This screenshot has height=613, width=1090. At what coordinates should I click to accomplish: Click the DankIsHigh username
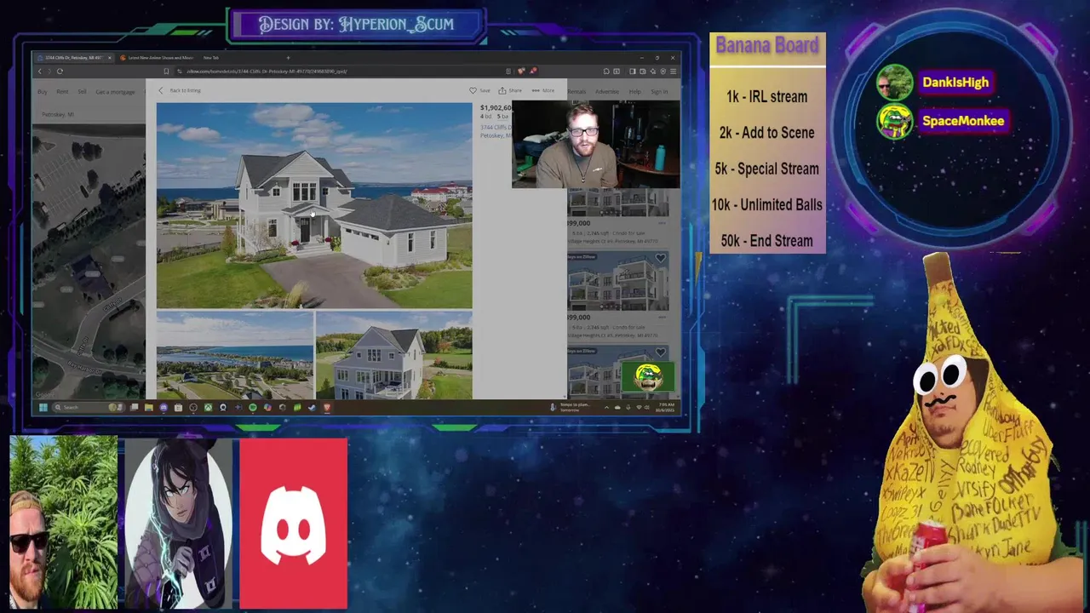click(x=955, y=83)
